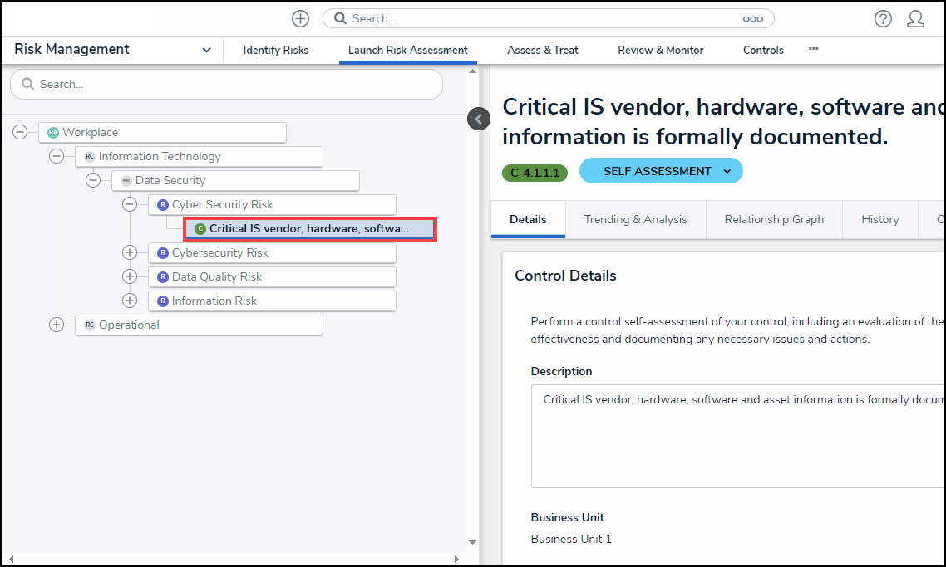Expand the Cybersecurity Risk node
Image resolution: width=946 pixels, height=567 pixels.
coord(130,252)
